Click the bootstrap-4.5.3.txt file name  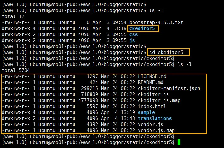[x=156, y=23]
